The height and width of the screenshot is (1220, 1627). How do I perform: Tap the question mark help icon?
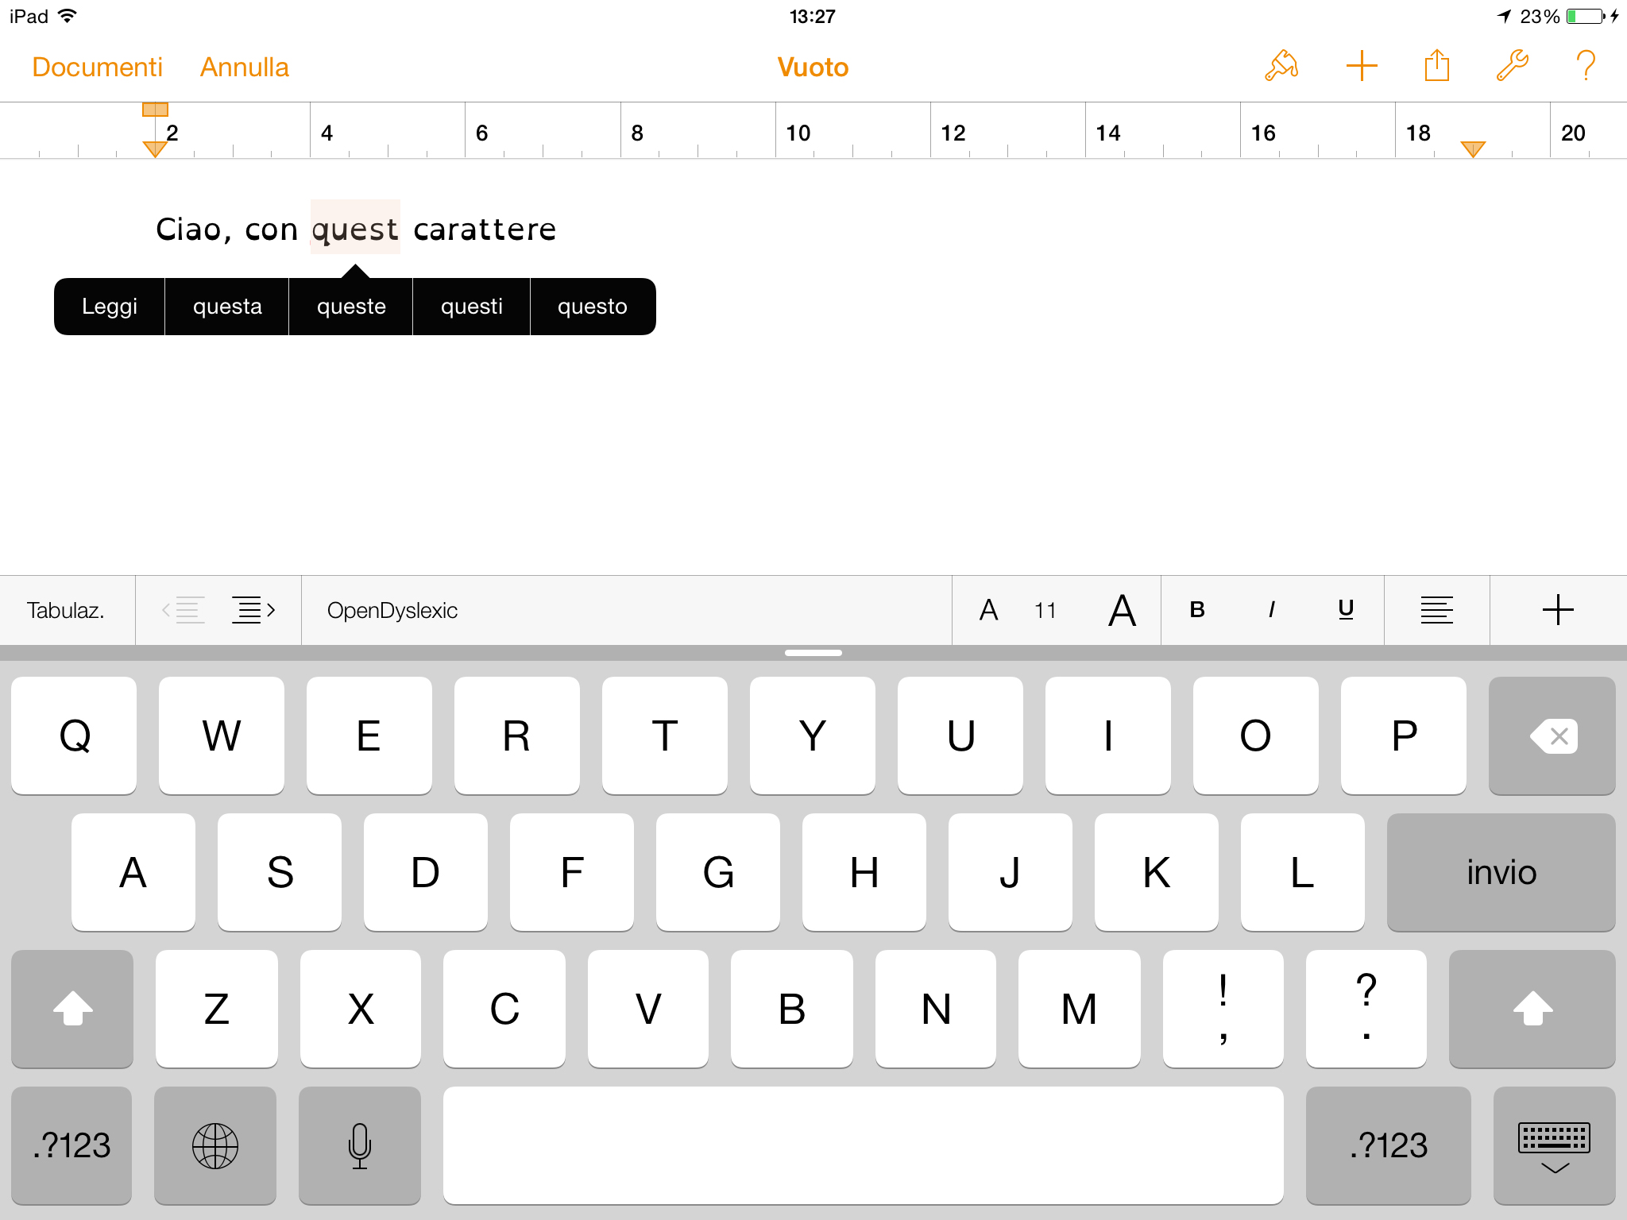1585,66
